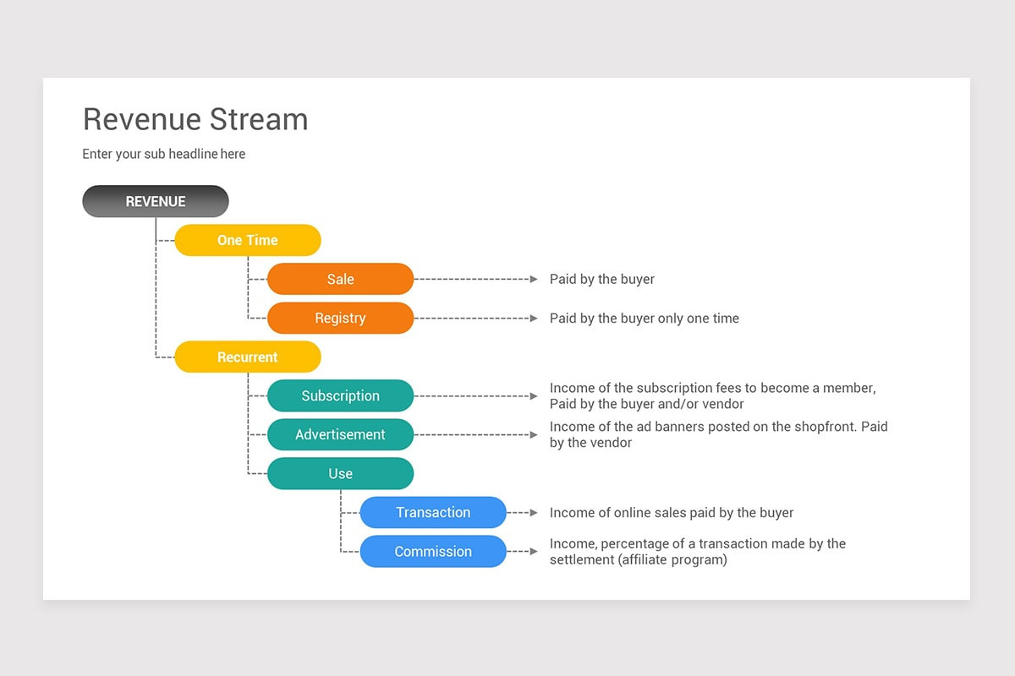Select the Advertisement node
The height and width of the screenshot is (676, 1015).
tap(340, 434)
